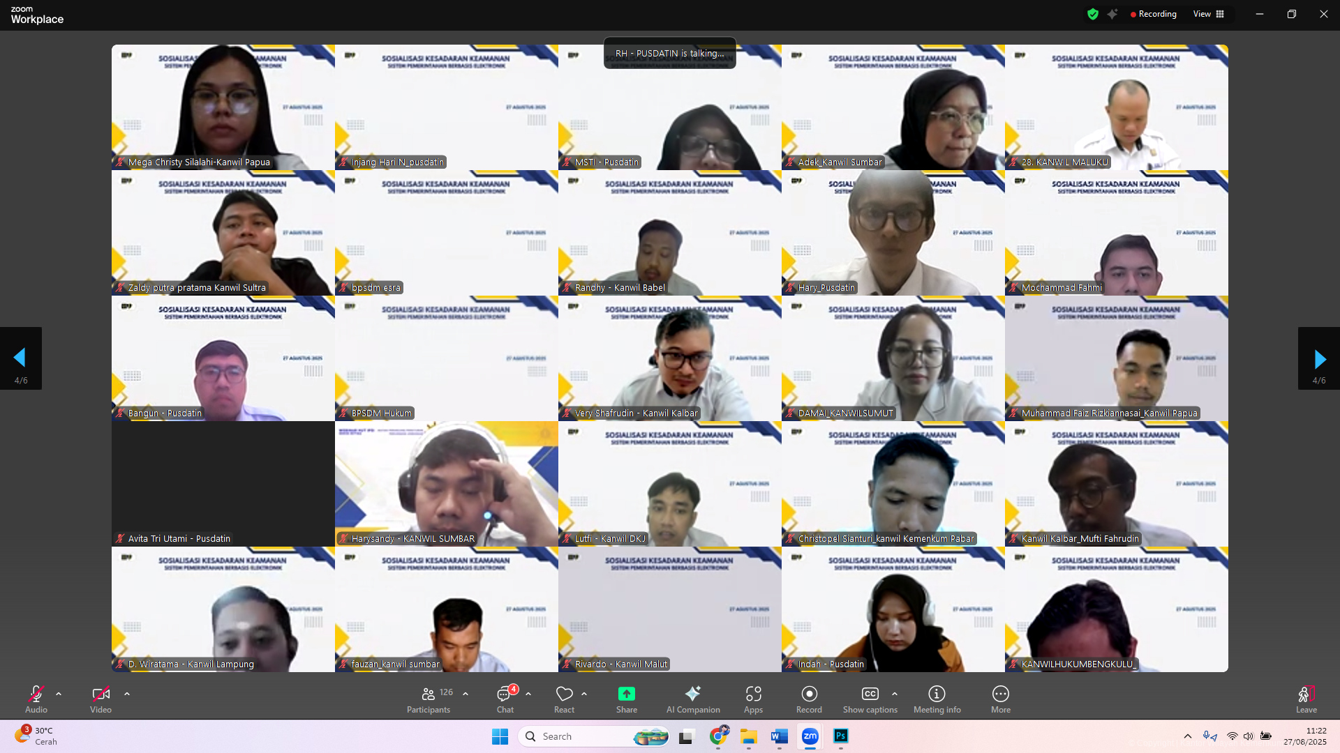Image resolution: width=1340 pixels, height=753 pixels.
Task: Open the More options menu
Action: pyautogui.click(x=1001, y=697)
